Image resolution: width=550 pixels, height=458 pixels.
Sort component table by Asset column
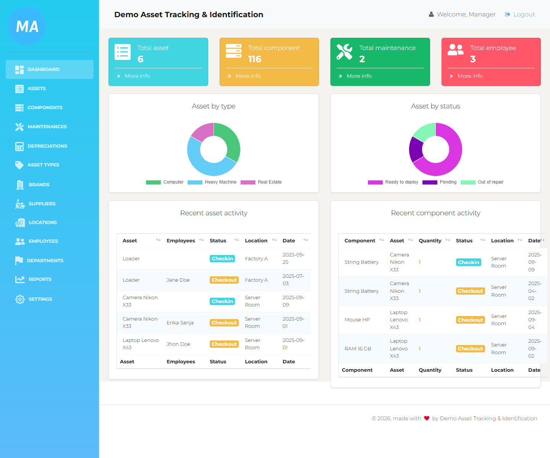coord(401,241)
